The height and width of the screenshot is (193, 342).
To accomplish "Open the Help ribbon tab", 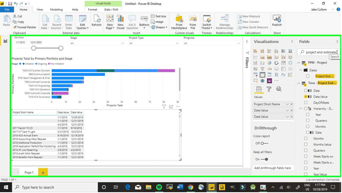I will [x=75, y=10].
